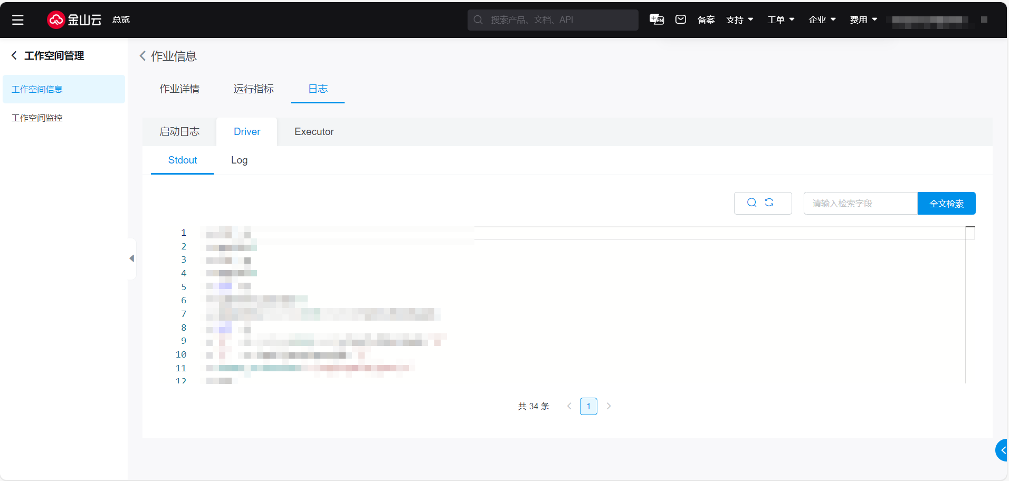Select the Stdout sub-tab
Image resolution: width=1009 pixels, height=481 pixels.
[183, 160]
